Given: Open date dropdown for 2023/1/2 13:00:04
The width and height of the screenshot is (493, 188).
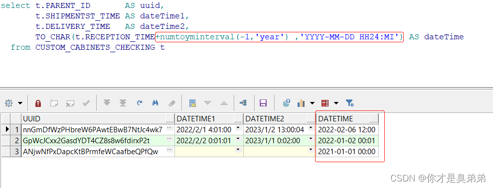Looking at the screenshot, I should [311, 128].
